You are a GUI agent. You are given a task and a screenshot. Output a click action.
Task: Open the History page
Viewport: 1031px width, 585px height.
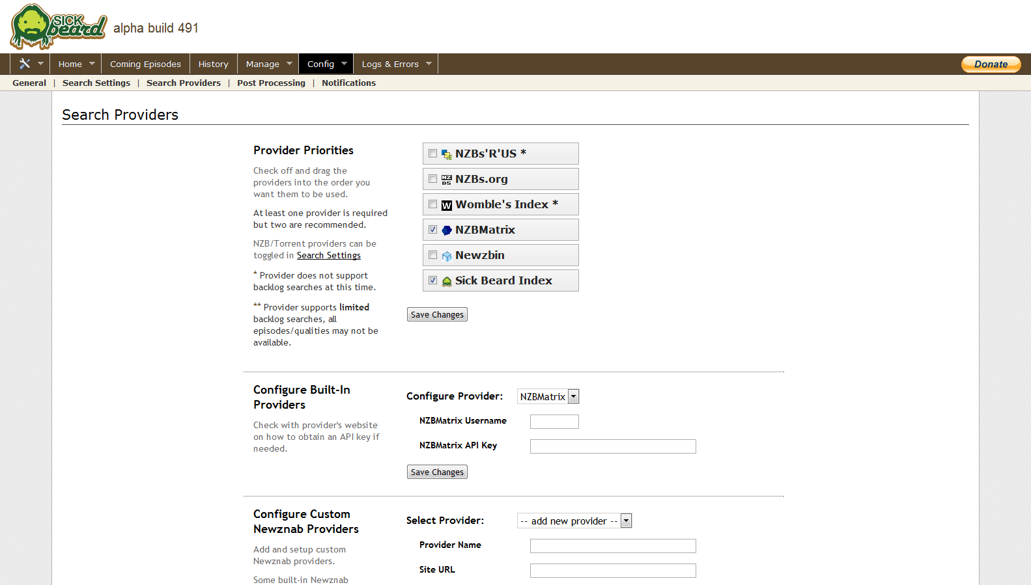214,64
